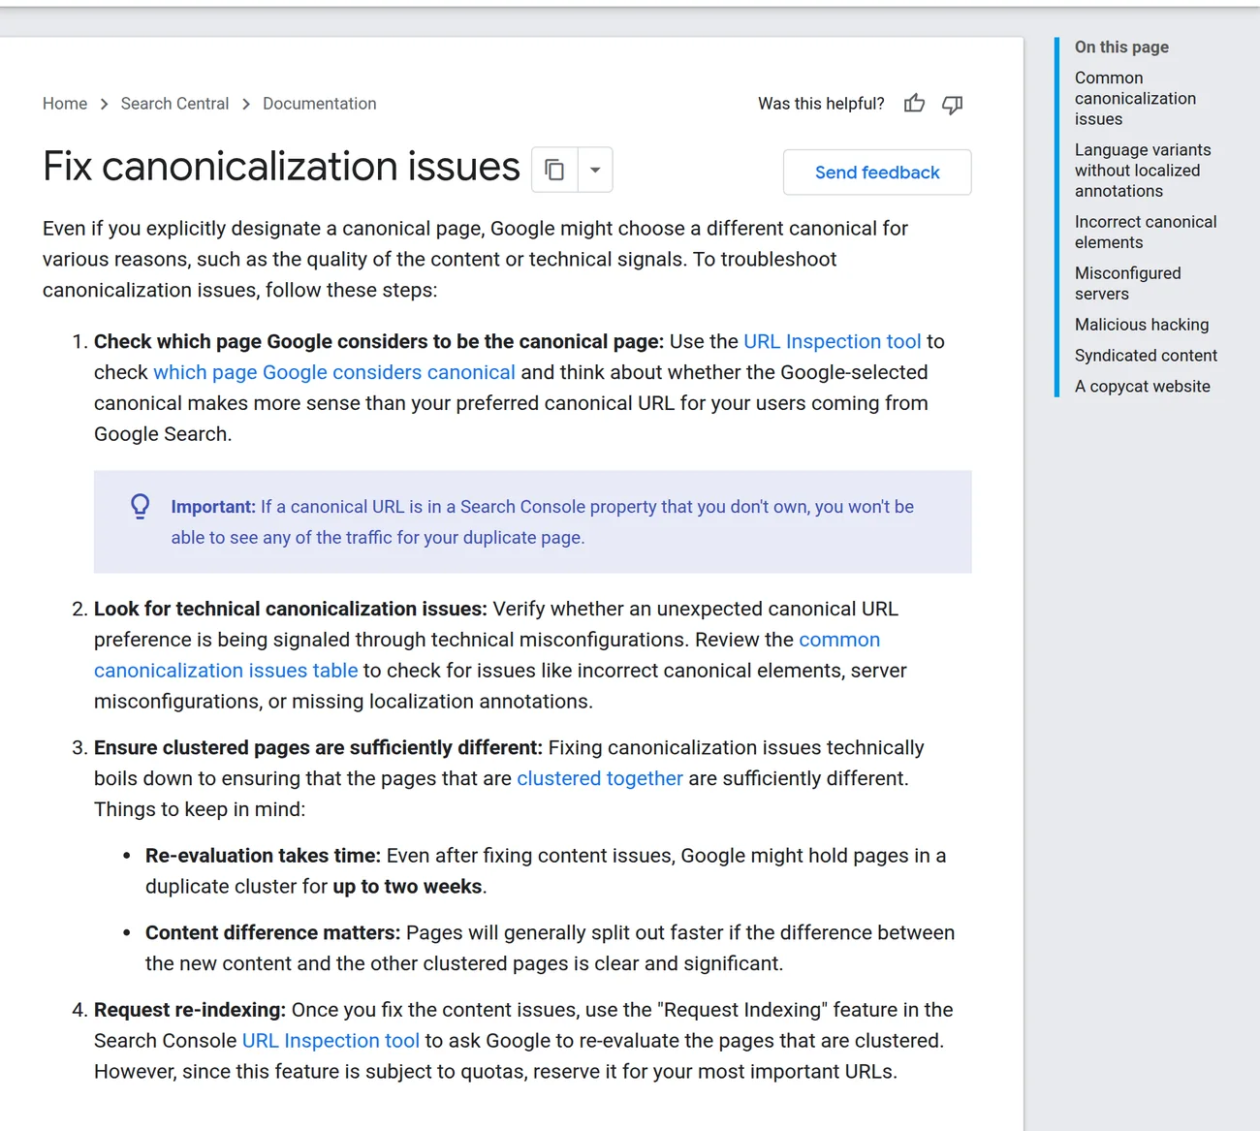Open the dropdown arrow beside the copy icon

(595, 170)
